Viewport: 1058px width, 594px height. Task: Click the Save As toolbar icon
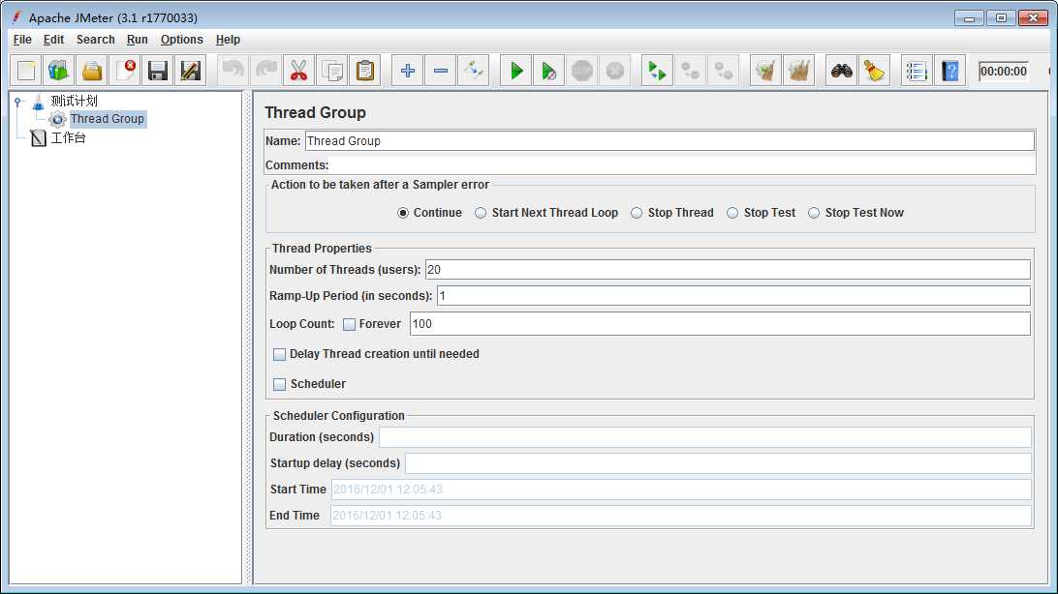(191, 71)
